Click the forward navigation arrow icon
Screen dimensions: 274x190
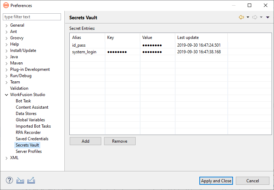pos(255,17)
